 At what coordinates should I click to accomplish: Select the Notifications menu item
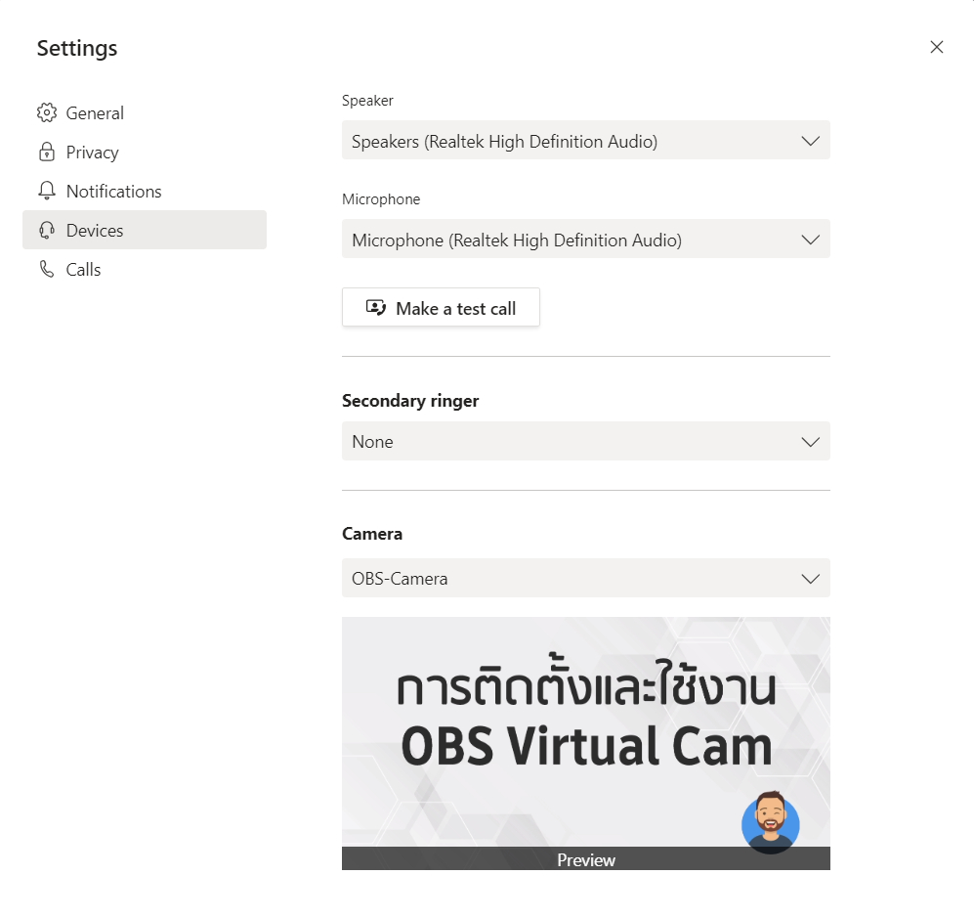113,191
